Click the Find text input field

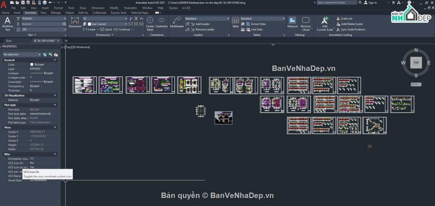[42, 24]
